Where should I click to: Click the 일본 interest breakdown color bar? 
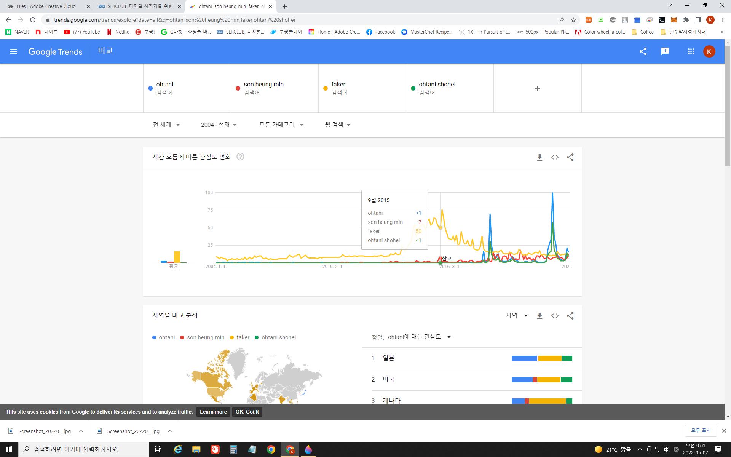[x=542, y=358]
